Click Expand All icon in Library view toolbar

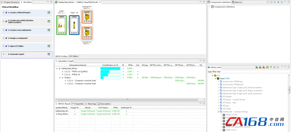(274, 67)
